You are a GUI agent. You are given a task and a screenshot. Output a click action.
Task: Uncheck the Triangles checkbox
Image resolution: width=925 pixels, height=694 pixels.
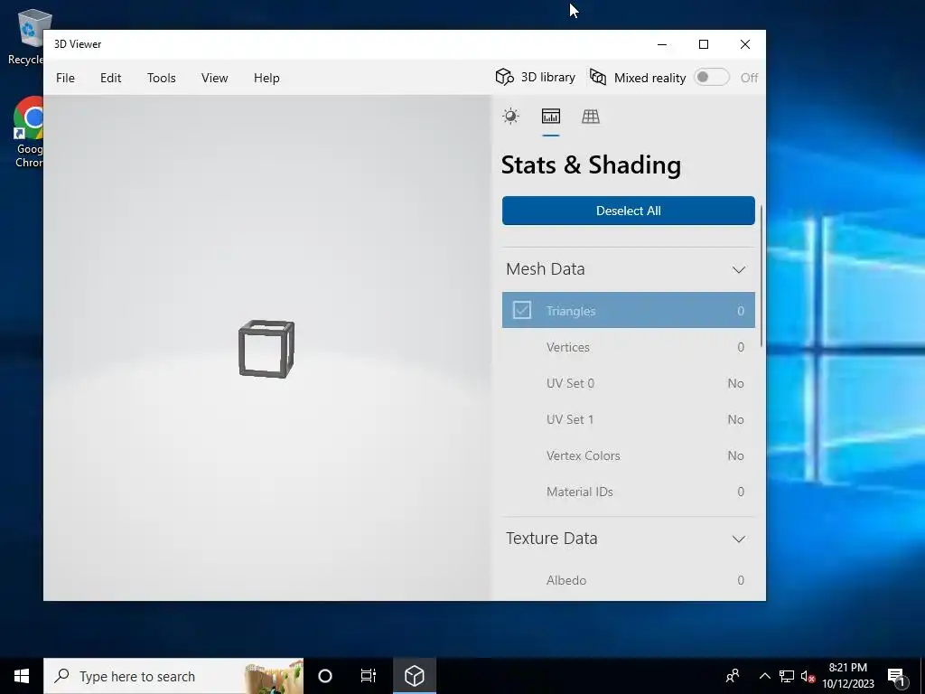tap(521, 311)
